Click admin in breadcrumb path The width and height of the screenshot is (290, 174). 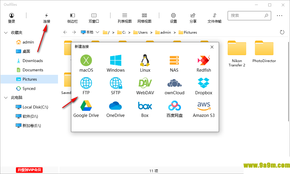[163, 32]
